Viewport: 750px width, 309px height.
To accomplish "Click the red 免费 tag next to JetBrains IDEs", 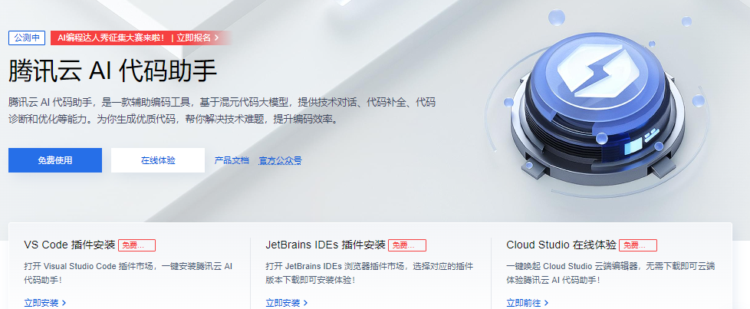I will [407, 245].
